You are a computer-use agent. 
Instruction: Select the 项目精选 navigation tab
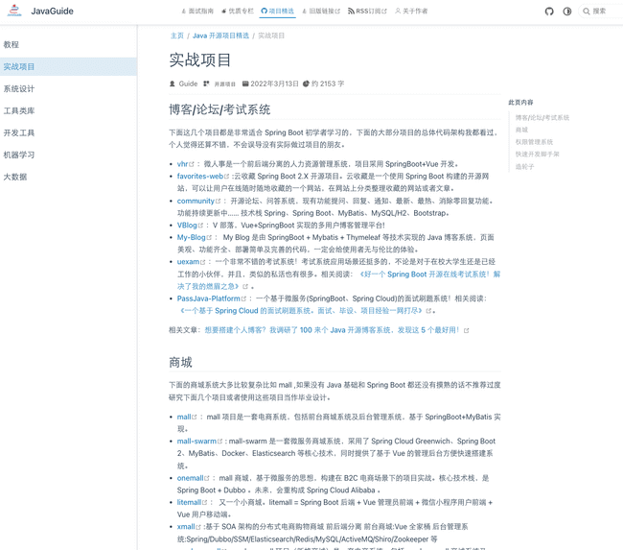278,12
